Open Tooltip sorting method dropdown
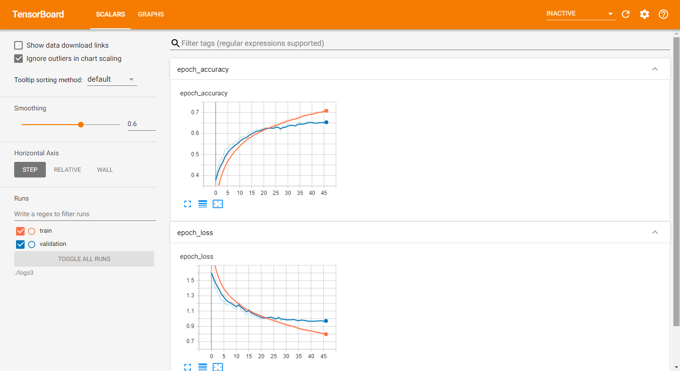The height and width of the screenshot is (371, 680). point(112,79)
